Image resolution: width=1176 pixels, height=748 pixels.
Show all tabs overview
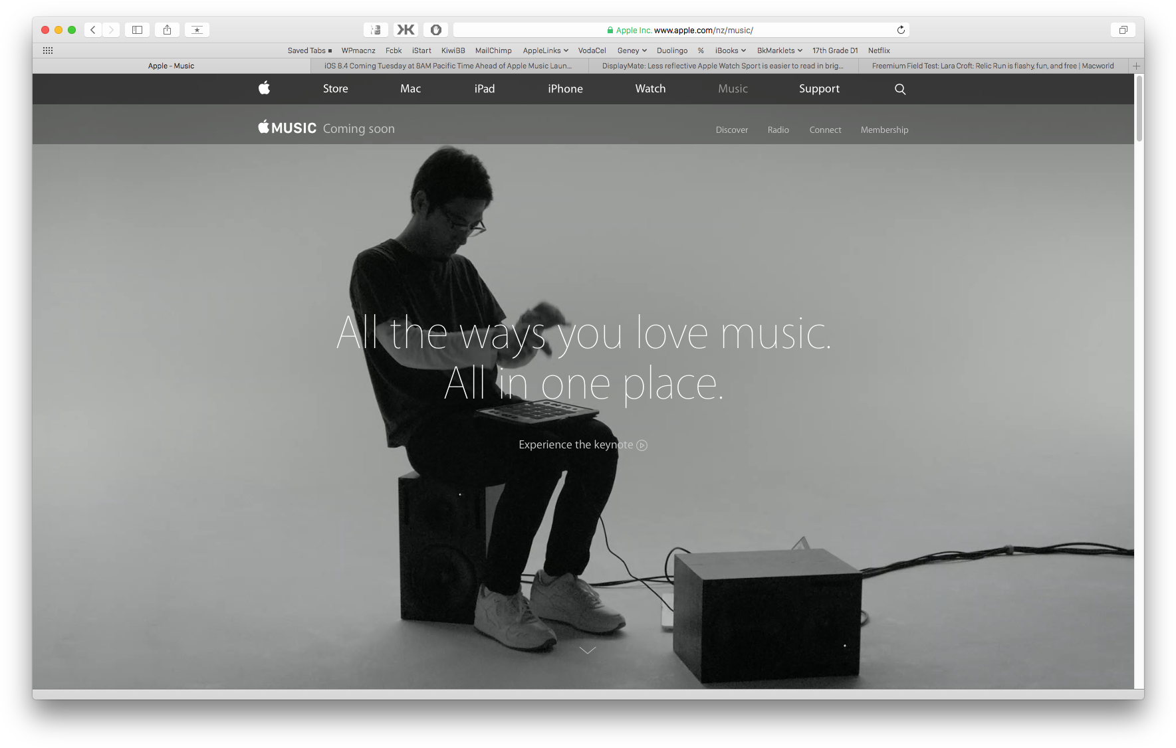point(1123,30)
